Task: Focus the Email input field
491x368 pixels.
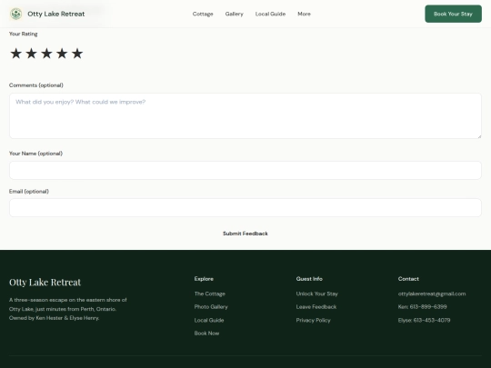Action: pyautogui.click(x=245, y=208)
